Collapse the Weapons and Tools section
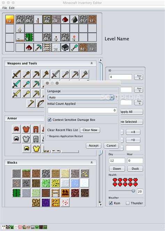The height and width of the screenshot is (231, 165). pos(92,63)
